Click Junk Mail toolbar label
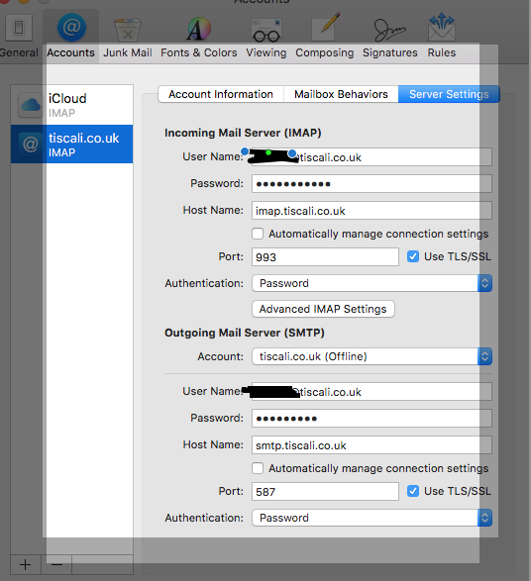Viewport: 531px width, 581px height. 128,53
